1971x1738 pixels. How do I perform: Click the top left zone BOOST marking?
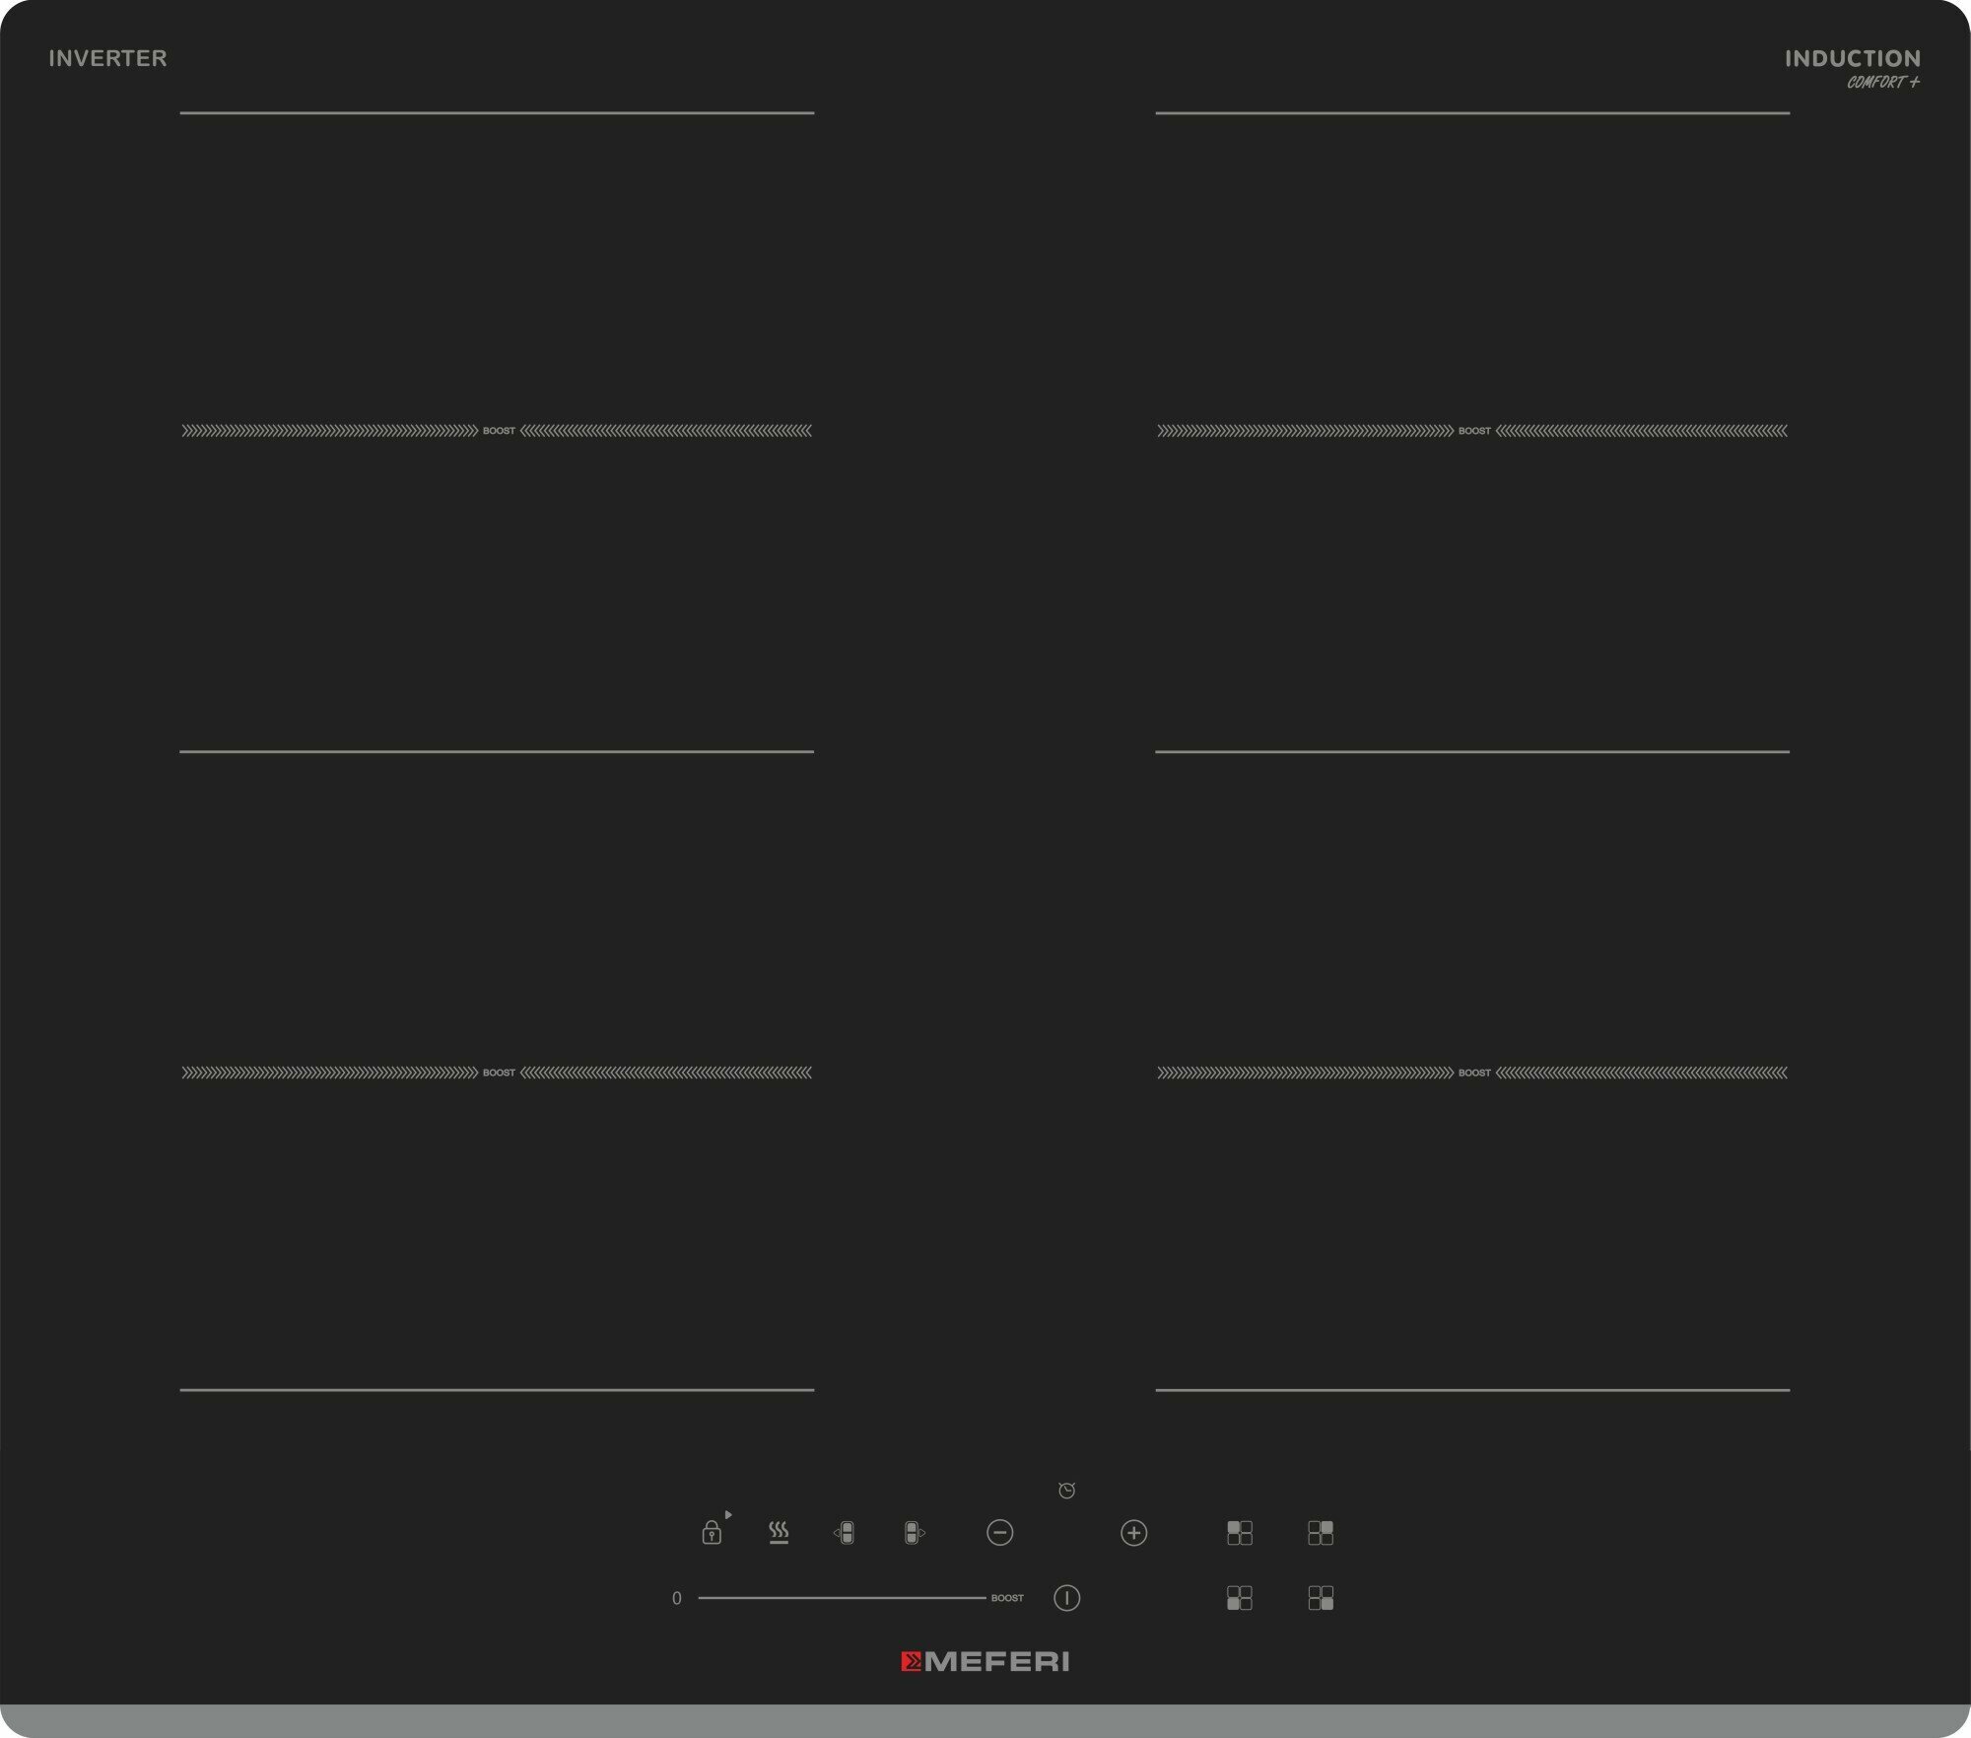point(499,431)
